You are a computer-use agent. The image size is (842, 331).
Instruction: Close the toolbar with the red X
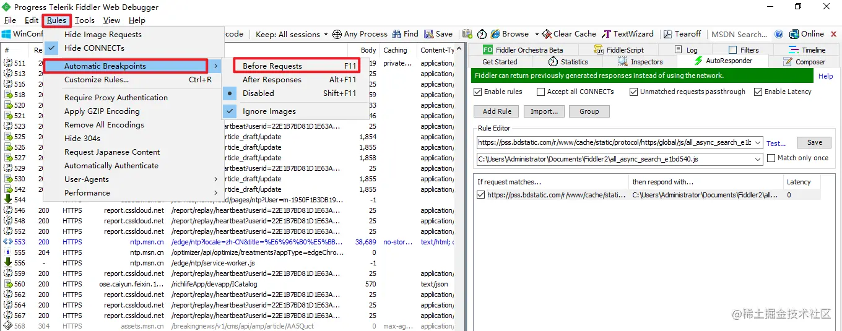pyautogui.click(x=833, y=35)
